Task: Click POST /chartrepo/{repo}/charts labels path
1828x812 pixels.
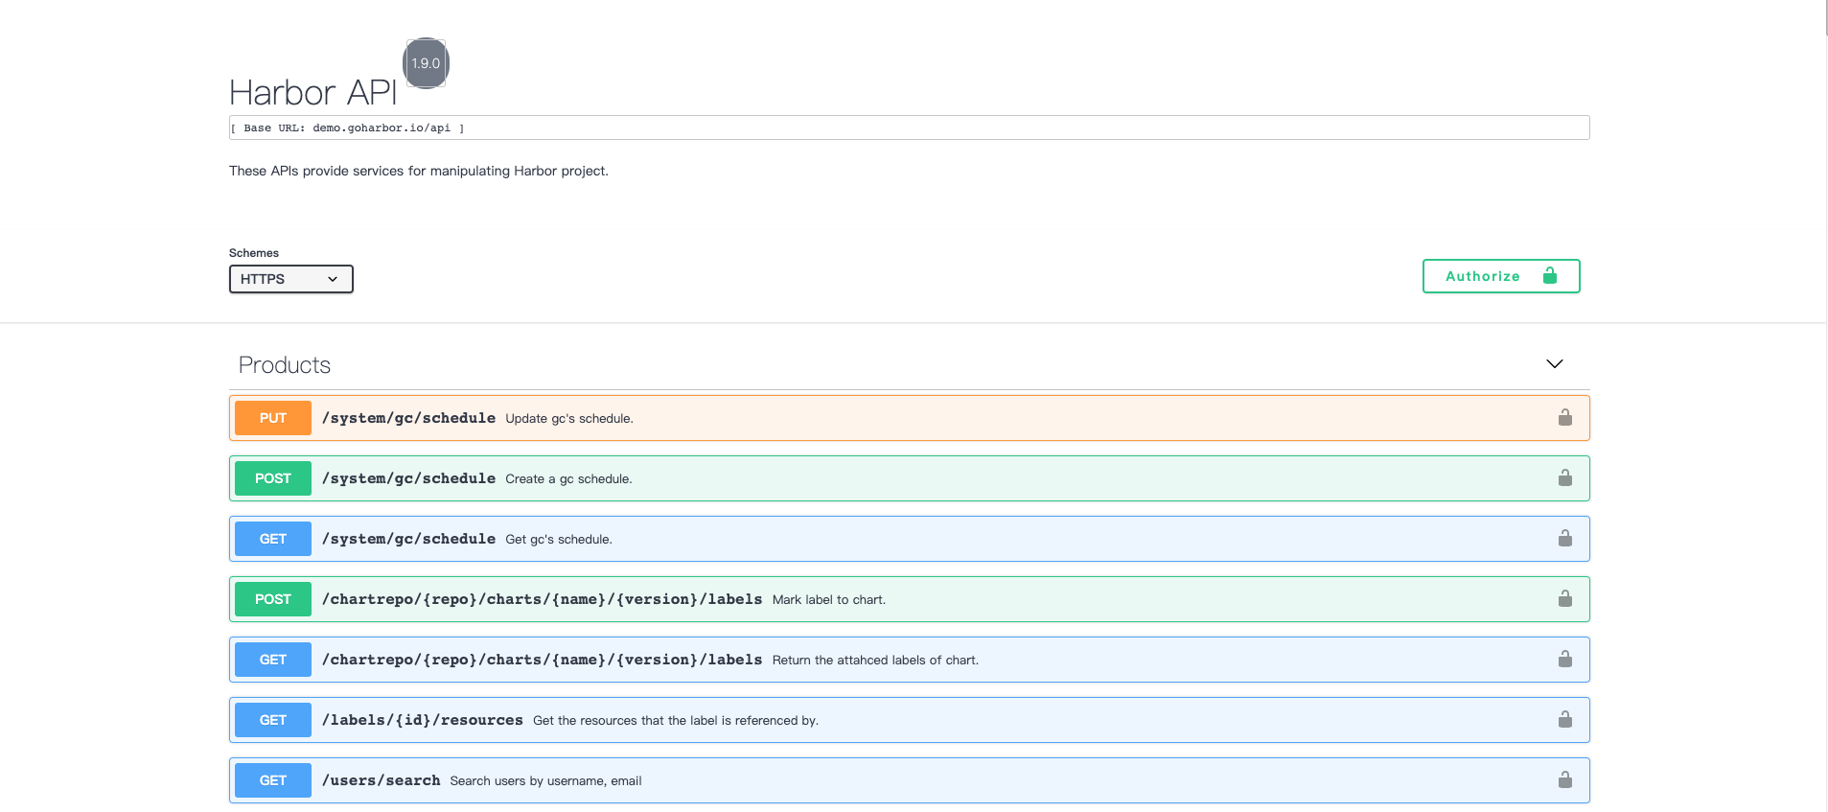Action: click(543, 599)
